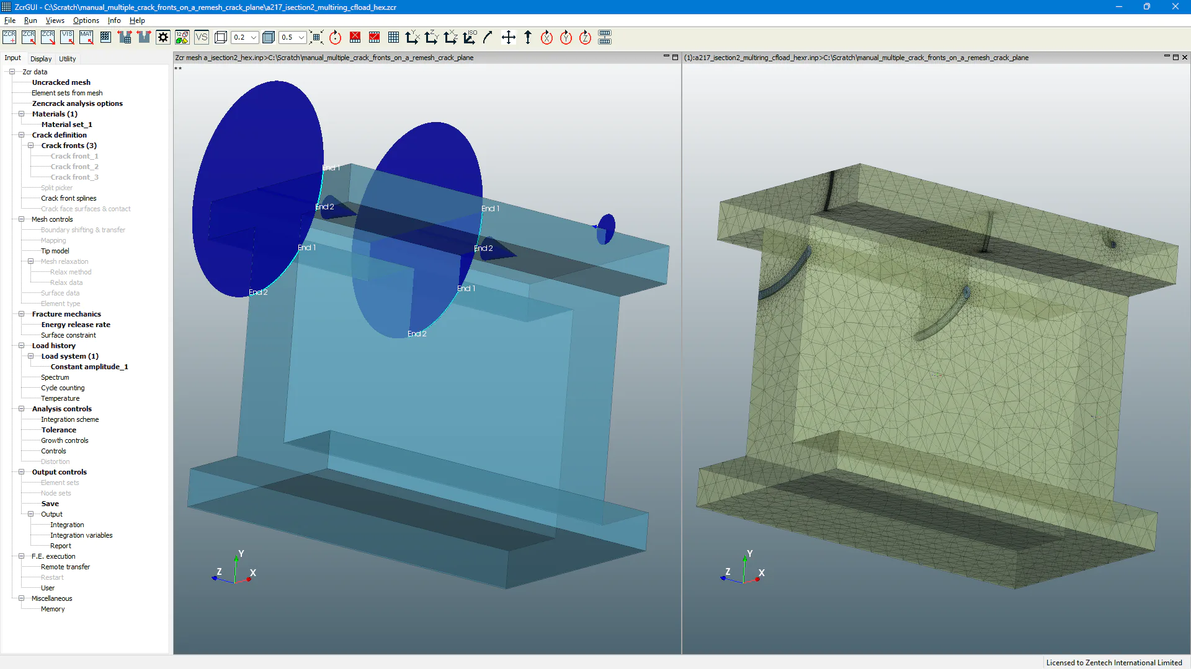Click the vertical double-arrow zoom tool

[x=528, y=37]
